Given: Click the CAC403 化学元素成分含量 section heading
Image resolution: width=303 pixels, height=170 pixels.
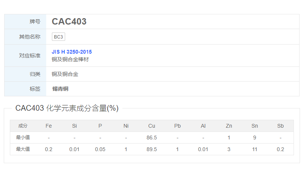Looking at the screenshot, I should 67,108.
